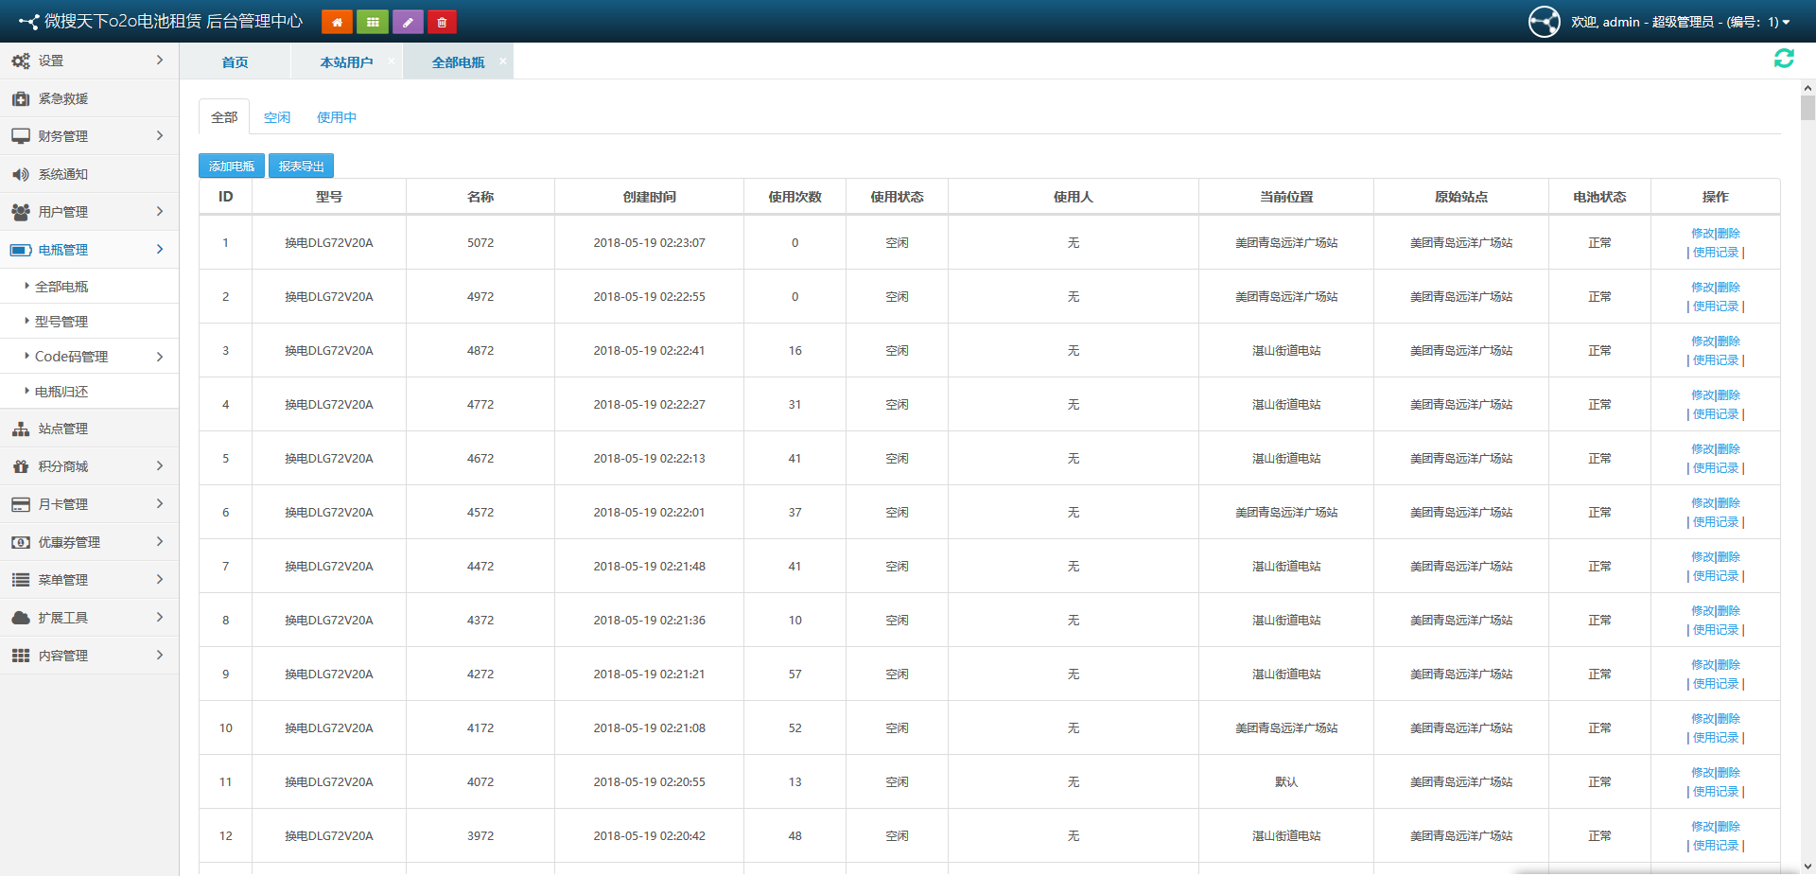The width and height of the screenshot is (1816, 876).
Task: Click the admin avatar icon in header
Action: click(x=1544, y=22)
